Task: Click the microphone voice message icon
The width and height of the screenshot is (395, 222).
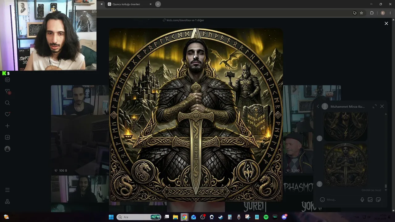Action: point(362,199)
